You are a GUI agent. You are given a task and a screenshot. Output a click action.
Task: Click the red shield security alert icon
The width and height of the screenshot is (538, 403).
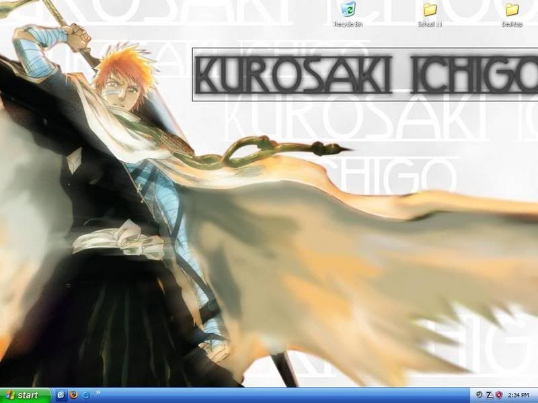[x=500, y=395]
